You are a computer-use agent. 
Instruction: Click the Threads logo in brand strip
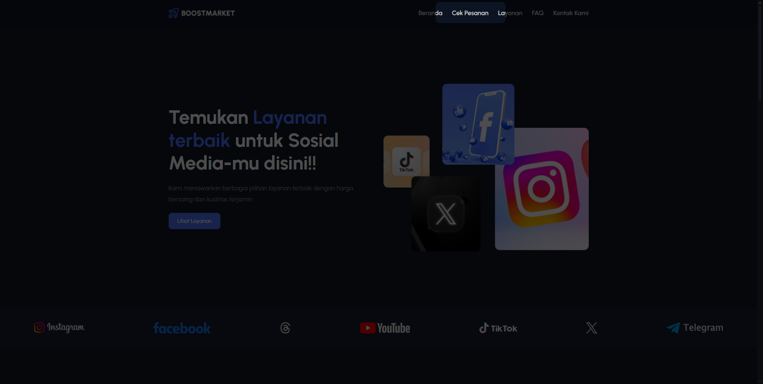click(x=285, y=328)
